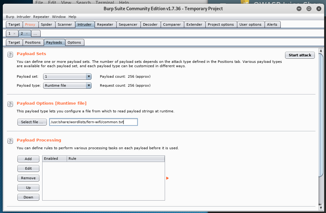Screen dimensions: 326x213
Task: Add new Intruder tab with ellipsis
Action: [x=35, y=34]
